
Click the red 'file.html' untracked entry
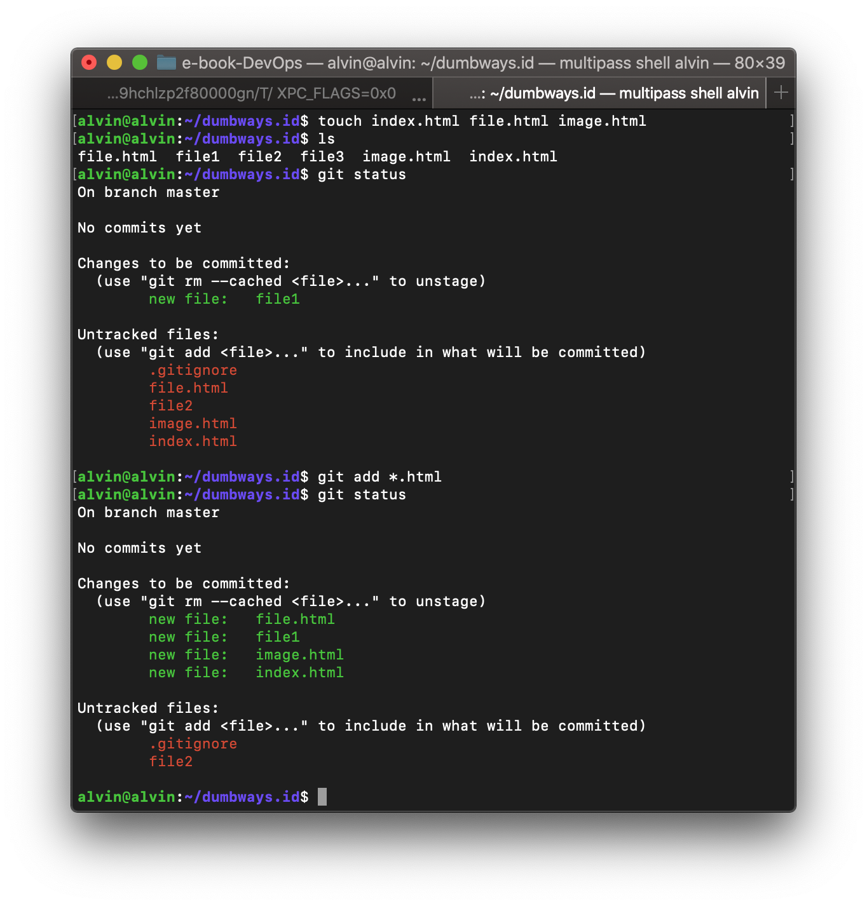point(188,388)
